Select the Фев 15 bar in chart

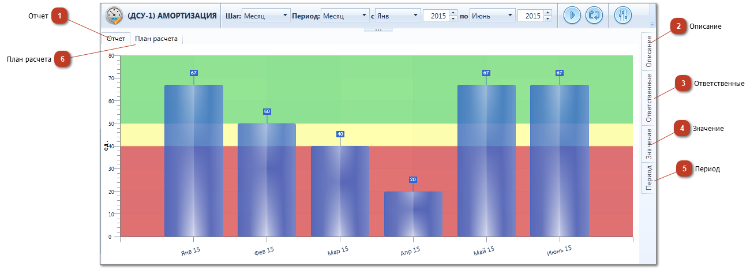tap(267, 180)
